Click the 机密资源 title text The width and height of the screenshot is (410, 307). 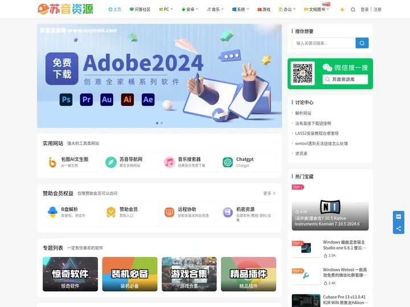[x=245, y=209]
